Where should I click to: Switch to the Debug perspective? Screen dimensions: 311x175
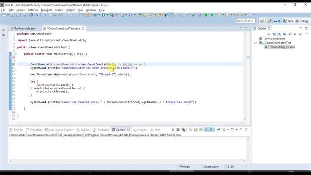coord(301,21)
